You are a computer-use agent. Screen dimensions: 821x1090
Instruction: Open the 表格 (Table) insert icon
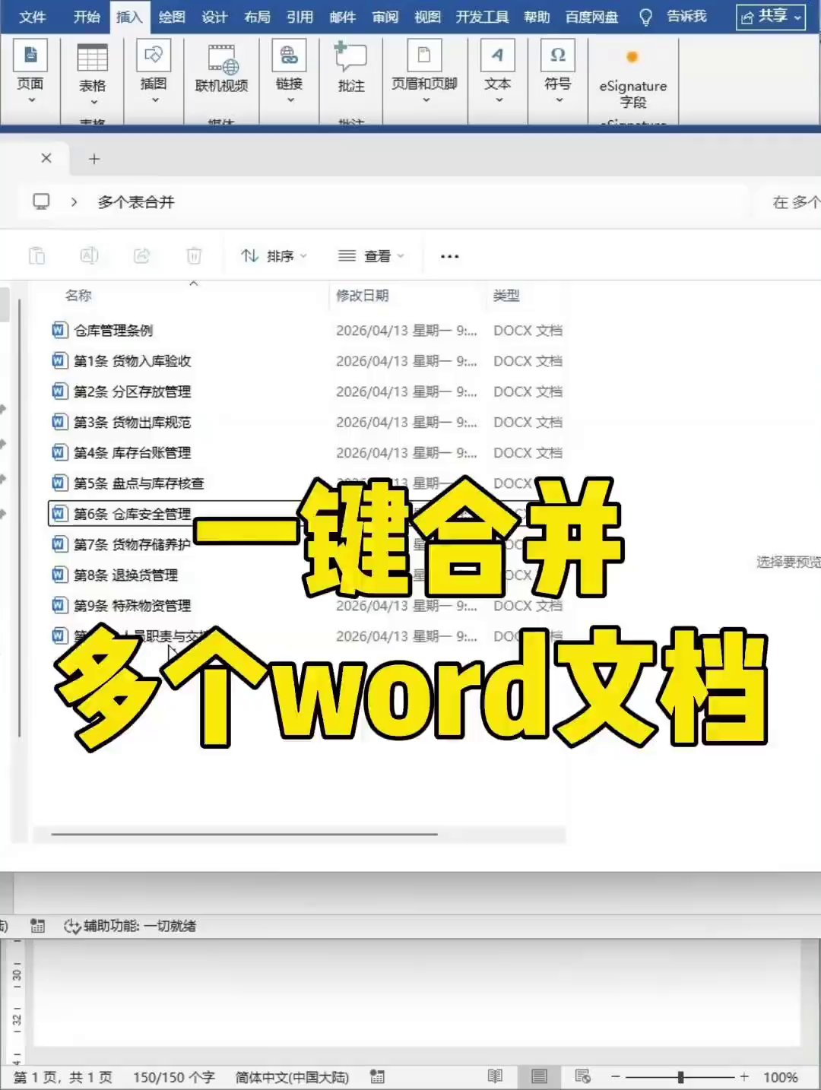coord(93,59)
